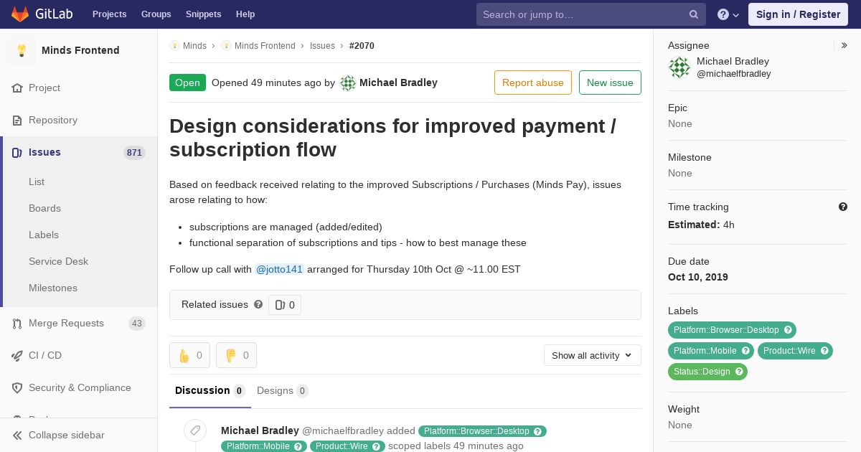Switch to Discussion tab

coord(210,390)
